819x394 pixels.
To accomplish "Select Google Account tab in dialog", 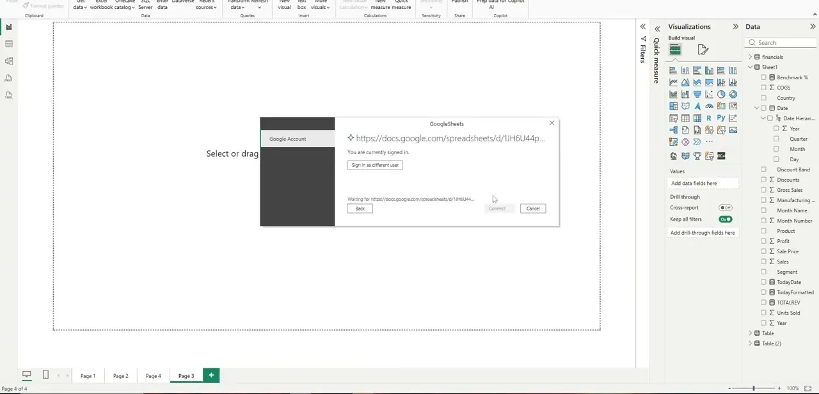I will (x=298, y=139).
